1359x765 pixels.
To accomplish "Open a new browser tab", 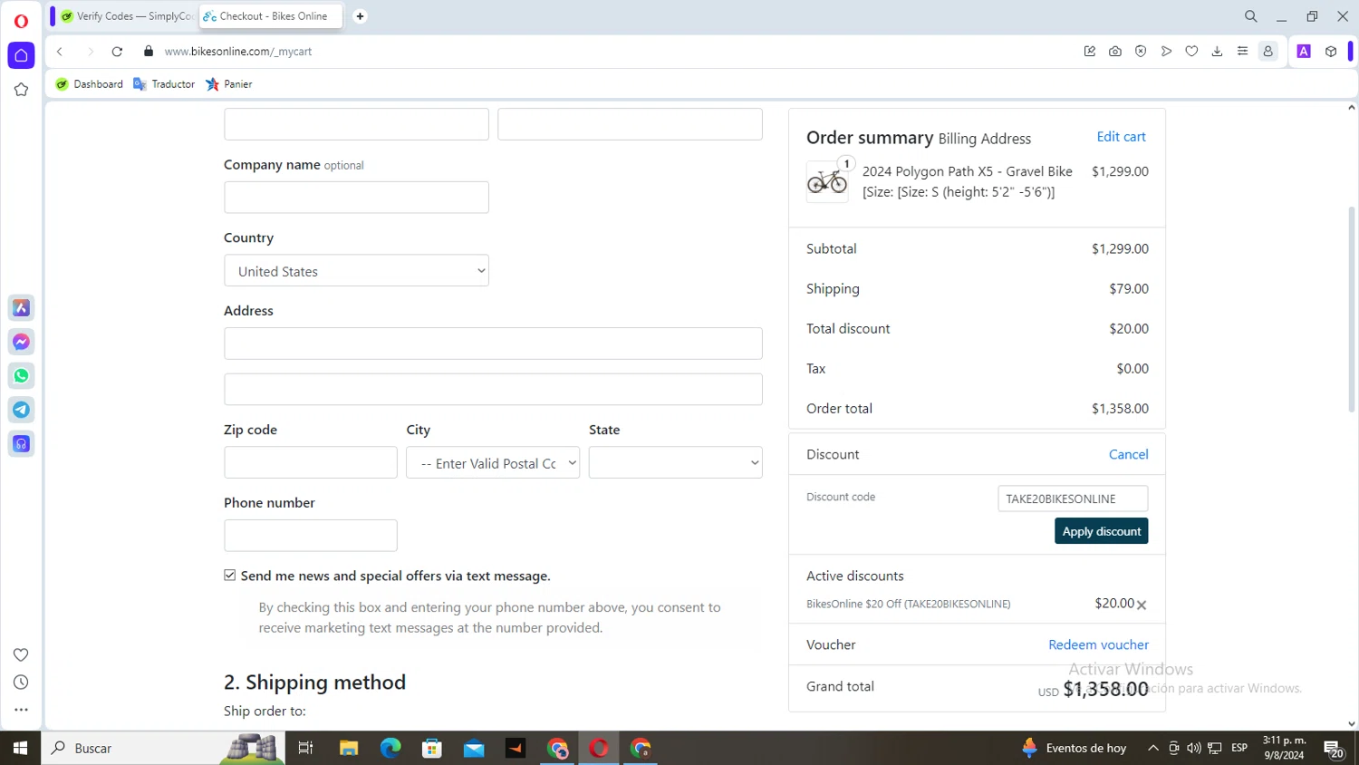I will 360,16.
